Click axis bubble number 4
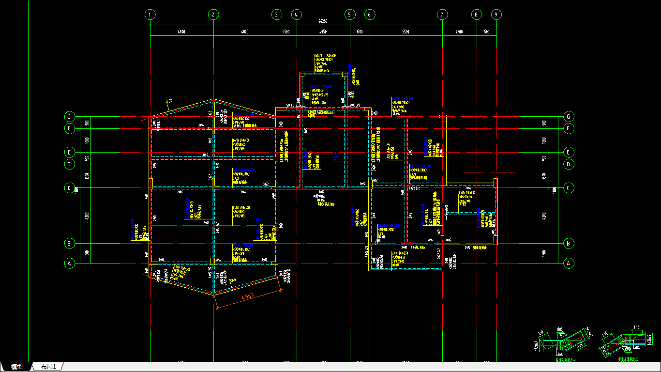Image resolution: width=661 pixels, height=372 pixels. click(x=297, y=15)
